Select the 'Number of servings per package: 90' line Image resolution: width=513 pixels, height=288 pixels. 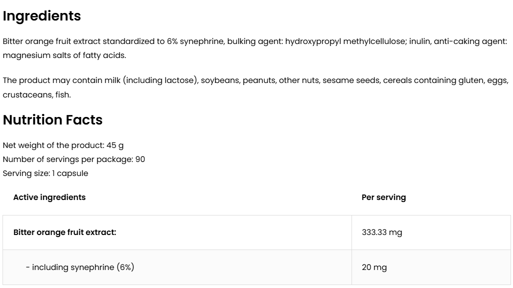coord(73,159)
